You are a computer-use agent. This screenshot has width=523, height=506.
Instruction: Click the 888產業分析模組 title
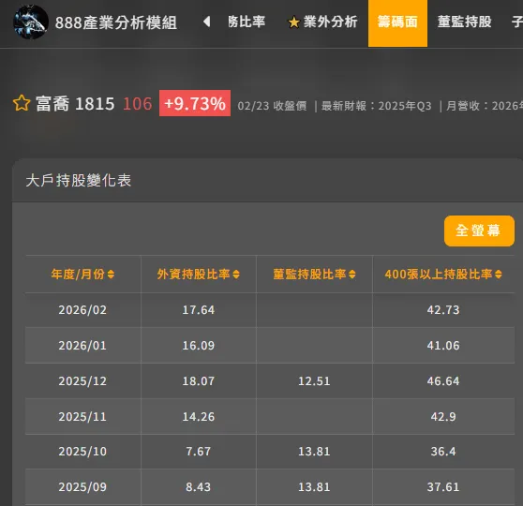click(x=116, y=22)
